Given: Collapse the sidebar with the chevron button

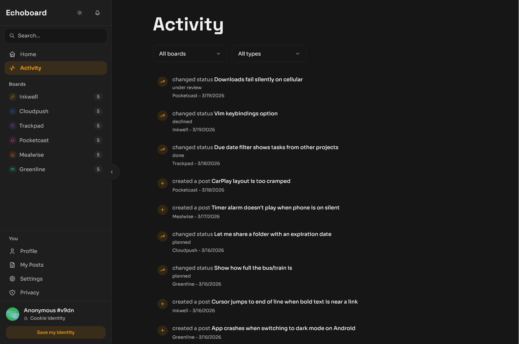Looking at the screenshot, I should coord(112,172).
